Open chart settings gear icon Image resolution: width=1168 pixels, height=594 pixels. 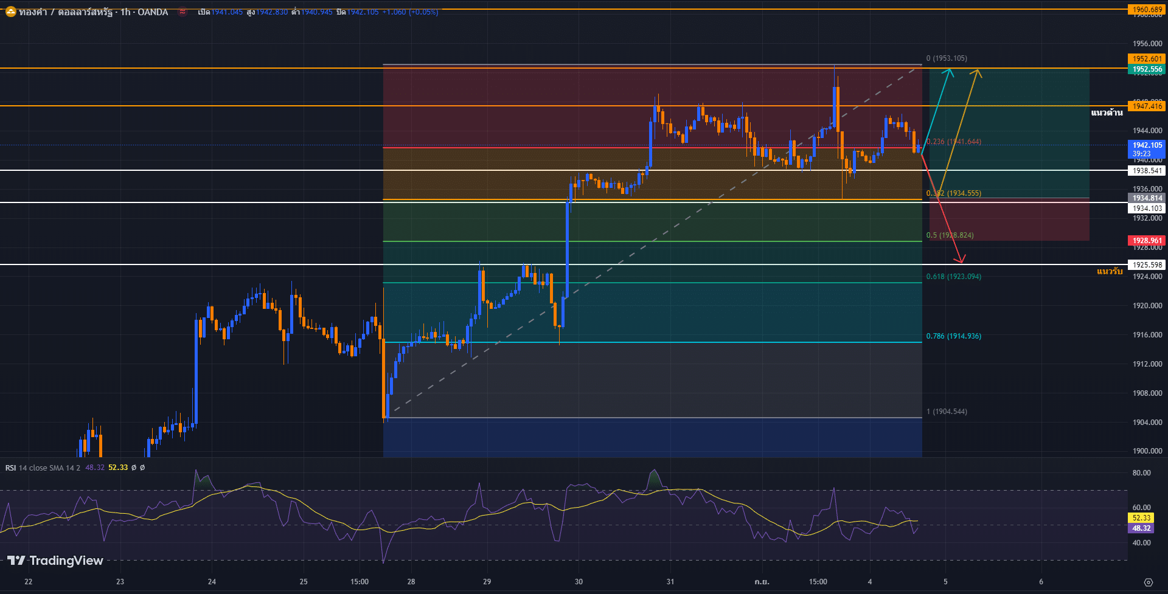[x=1148, y=582]
